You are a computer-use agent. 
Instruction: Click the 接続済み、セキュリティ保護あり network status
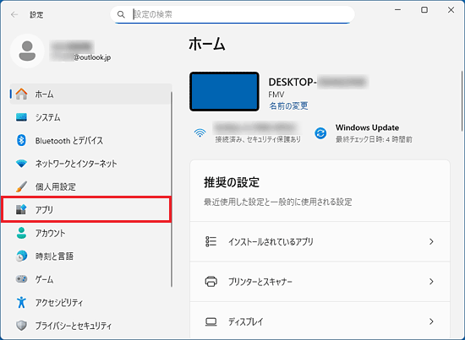pos(258,139)
